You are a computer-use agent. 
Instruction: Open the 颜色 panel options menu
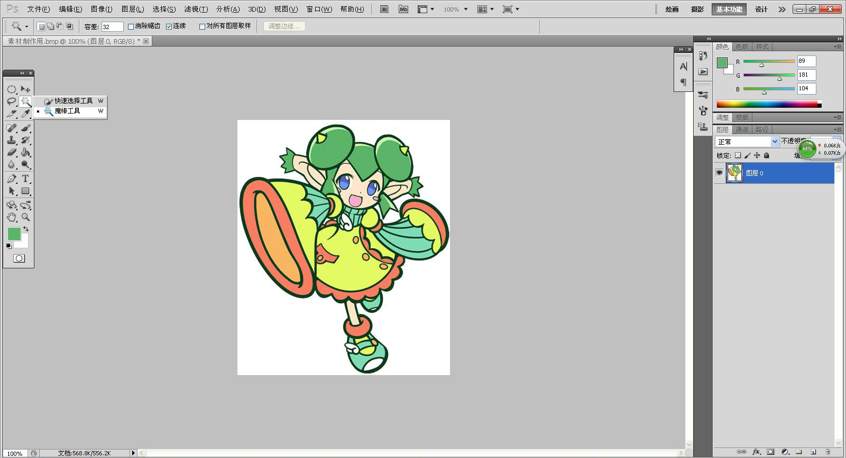(838, 46)
